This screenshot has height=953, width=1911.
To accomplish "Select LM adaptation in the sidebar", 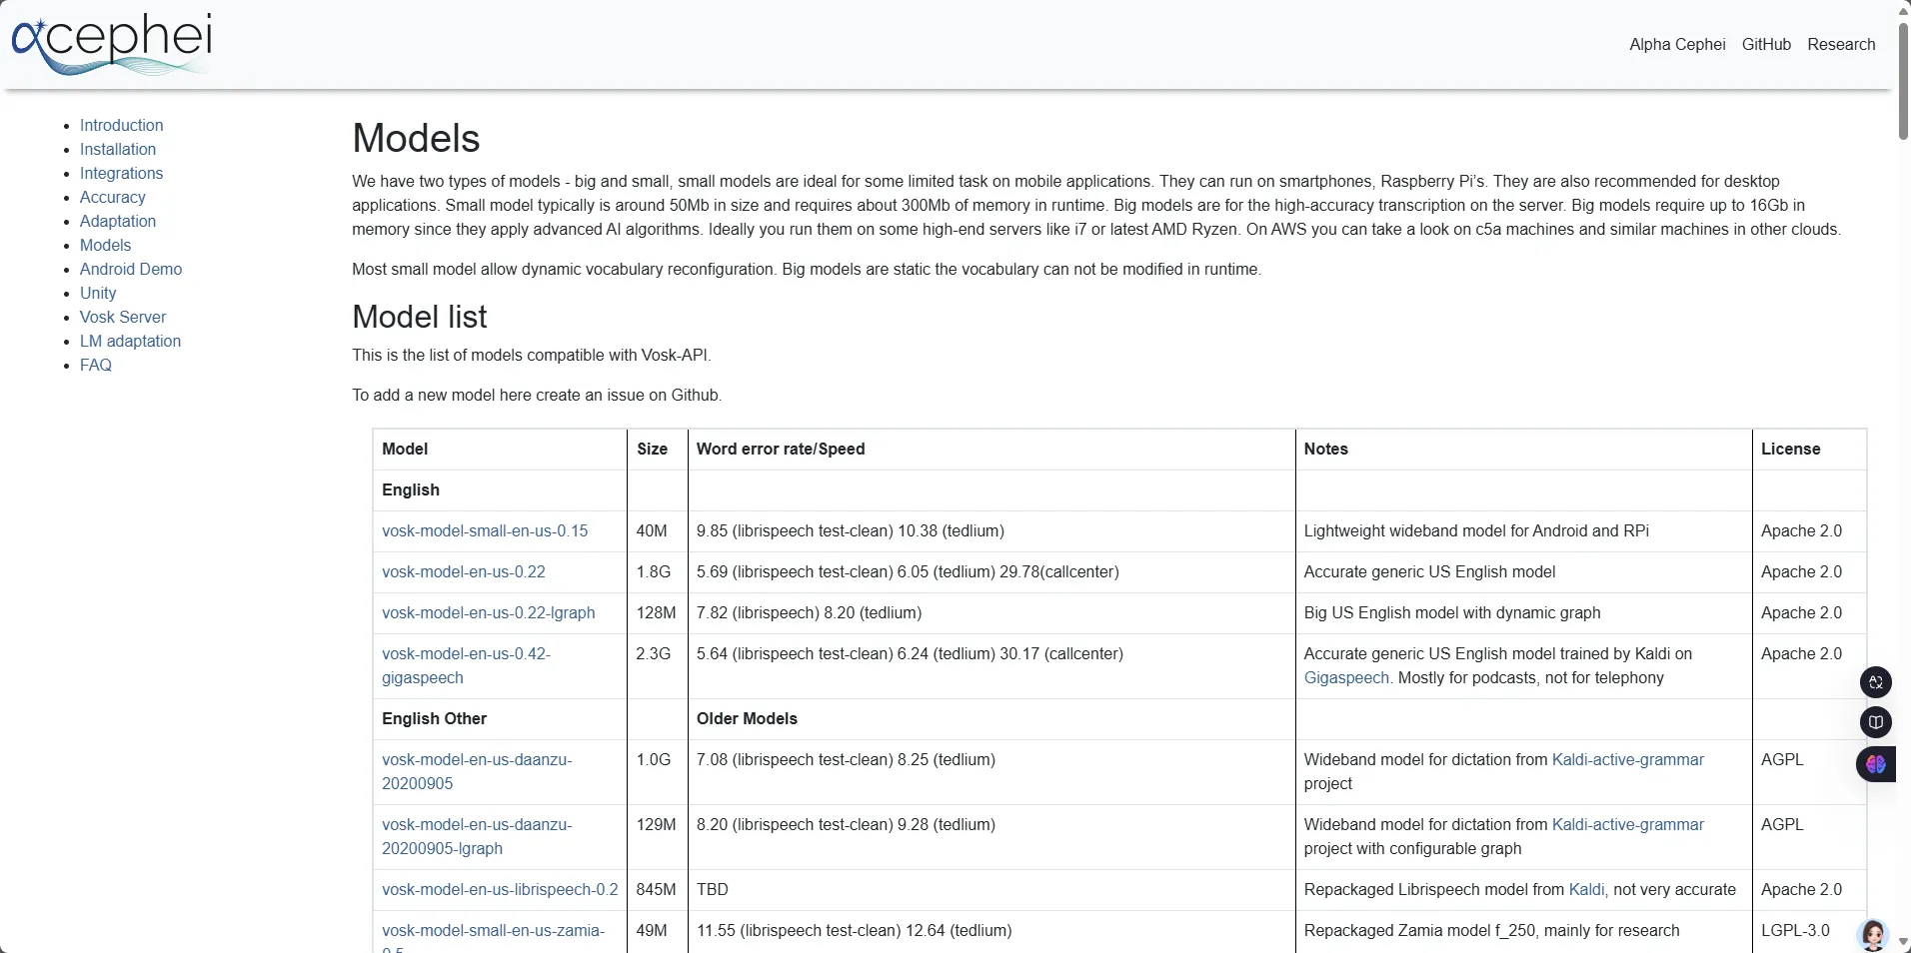I will pyautogui.click(x=130, y=341).
